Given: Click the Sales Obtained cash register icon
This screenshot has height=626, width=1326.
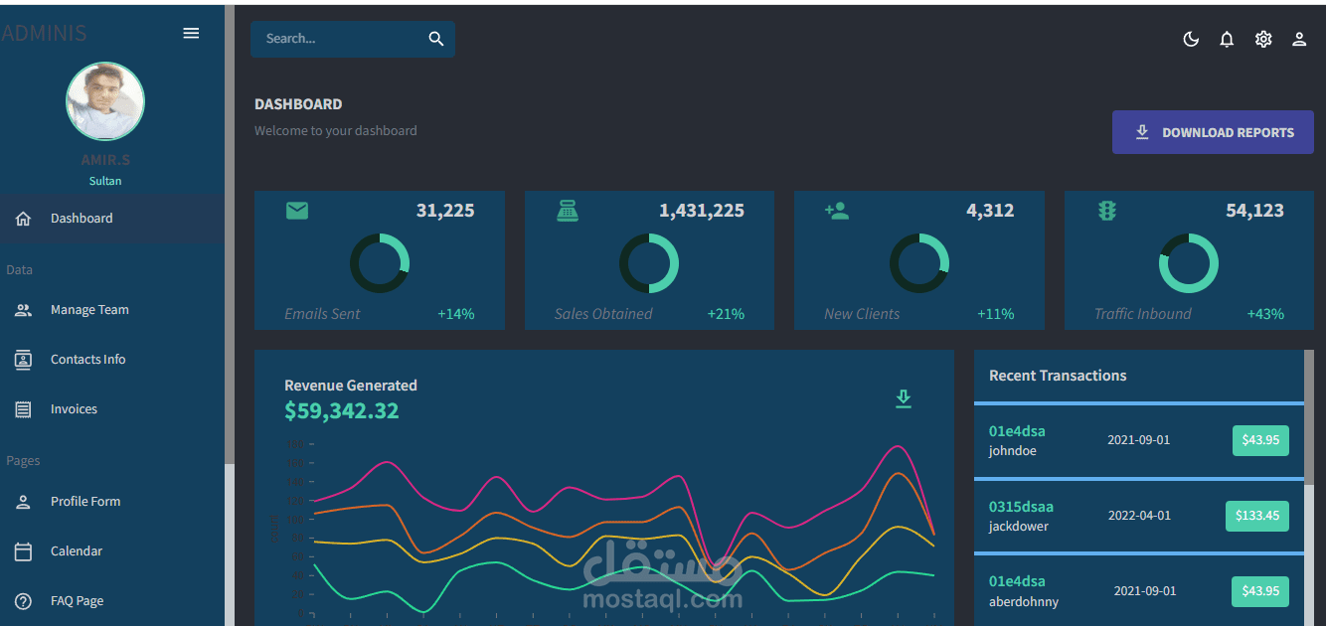Looking at the screenshot, I should [568, 210].
